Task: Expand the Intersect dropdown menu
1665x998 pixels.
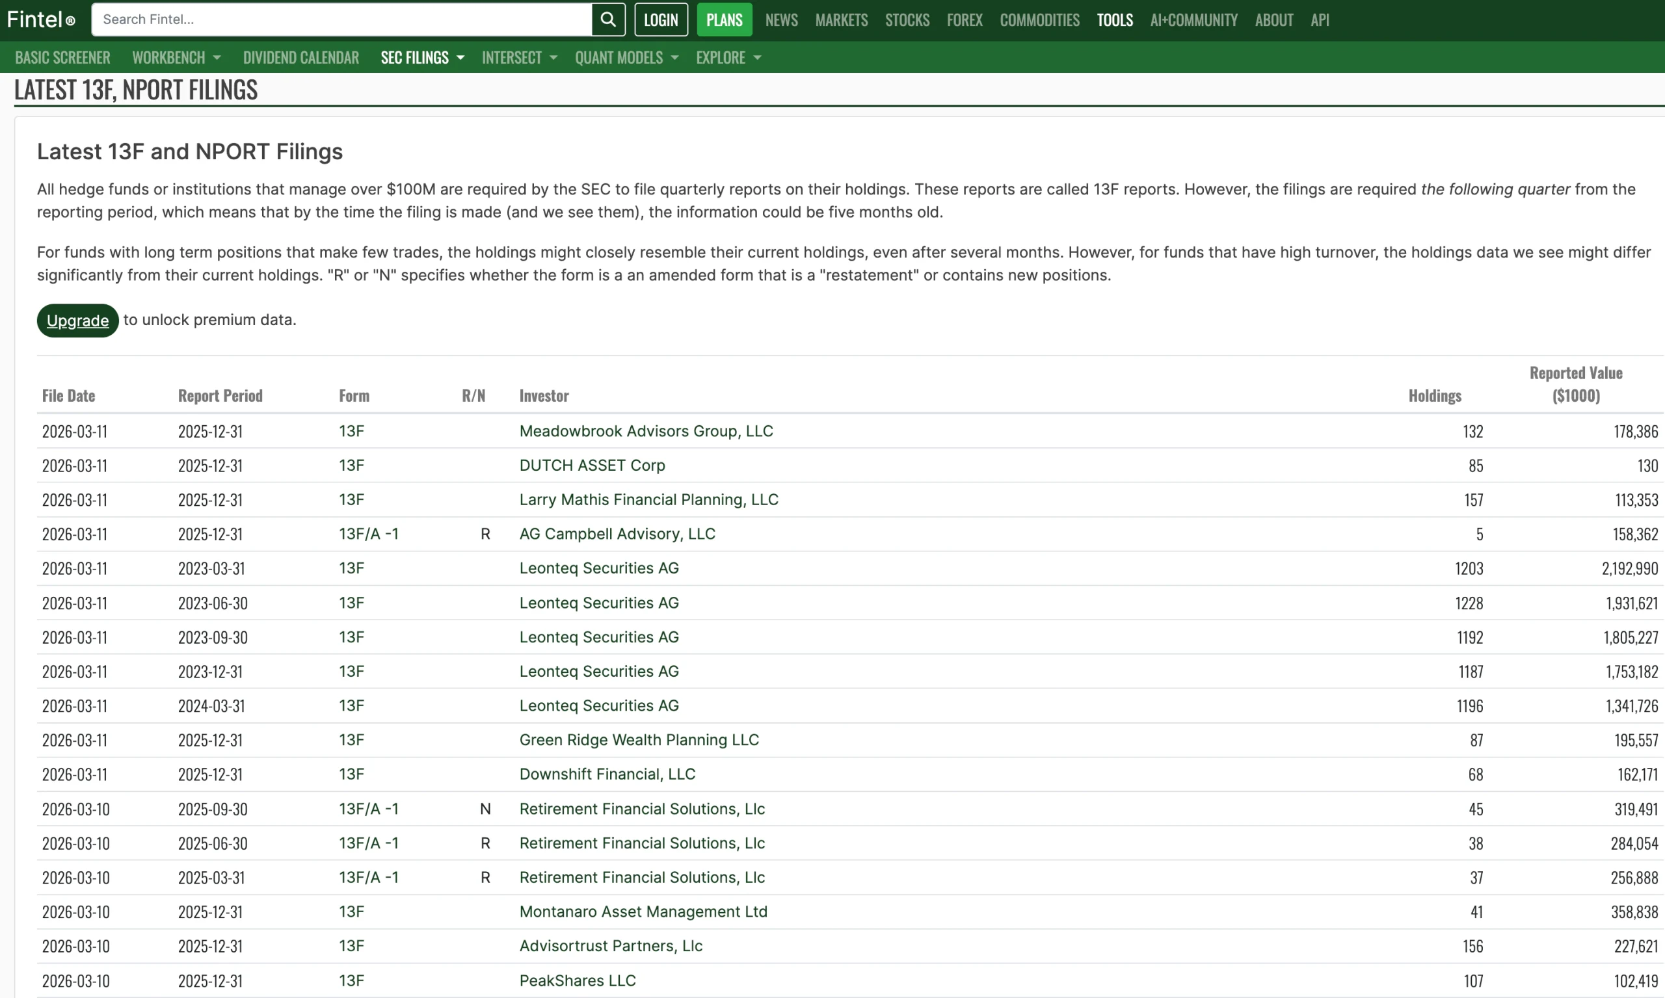Action: pos(518,58)
